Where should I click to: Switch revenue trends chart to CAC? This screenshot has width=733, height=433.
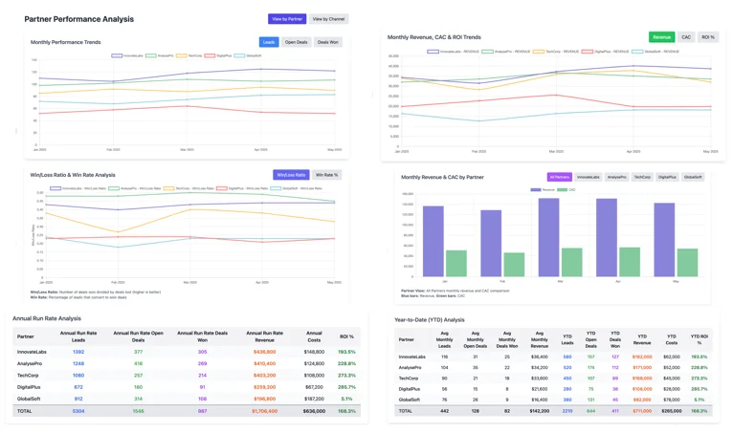click(x=686, y=37)
